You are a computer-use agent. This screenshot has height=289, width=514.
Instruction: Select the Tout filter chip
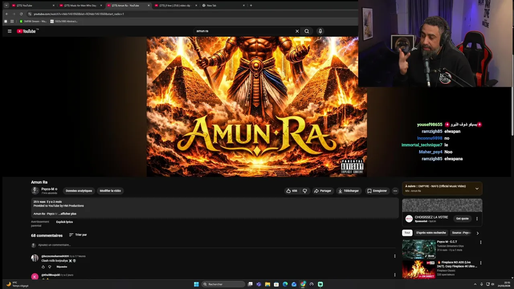(x=407, y=233)
